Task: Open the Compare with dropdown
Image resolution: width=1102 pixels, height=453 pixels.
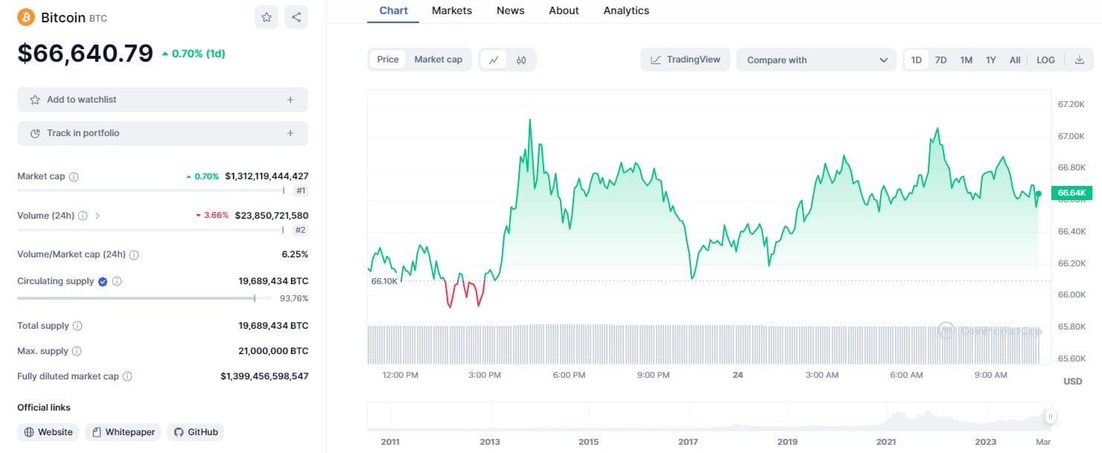Action: point(816,60)
